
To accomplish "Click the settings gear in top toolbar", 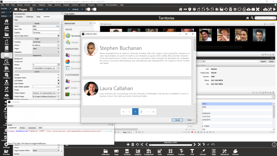I will tap(235, 9).
